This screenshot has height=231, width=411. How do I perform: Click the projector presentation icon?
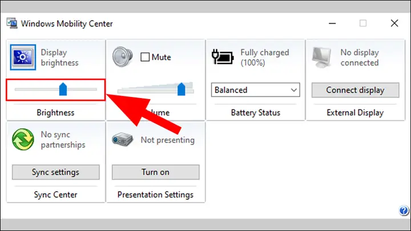tap(122, 139)
